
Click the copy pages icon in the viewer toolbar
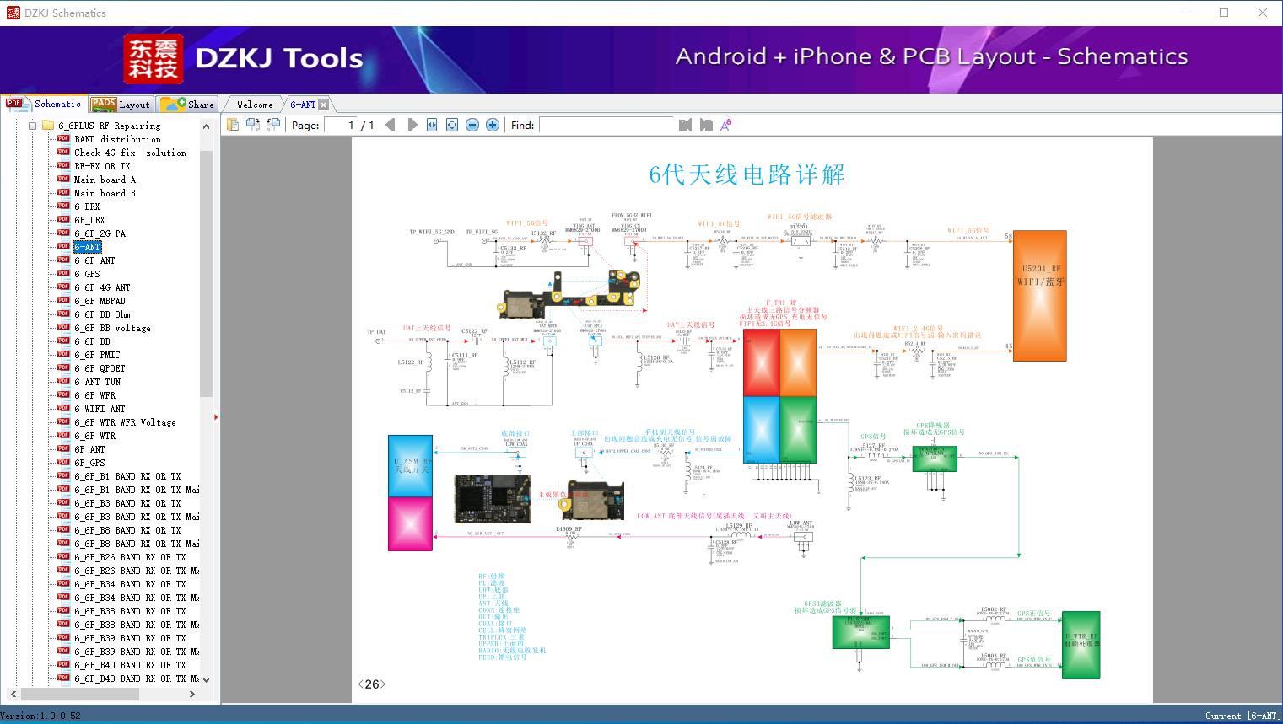point(233,125)
